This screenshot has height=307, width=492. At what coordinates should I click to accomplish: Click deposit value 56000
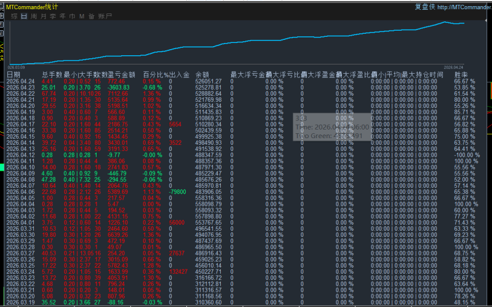[177, 223]
